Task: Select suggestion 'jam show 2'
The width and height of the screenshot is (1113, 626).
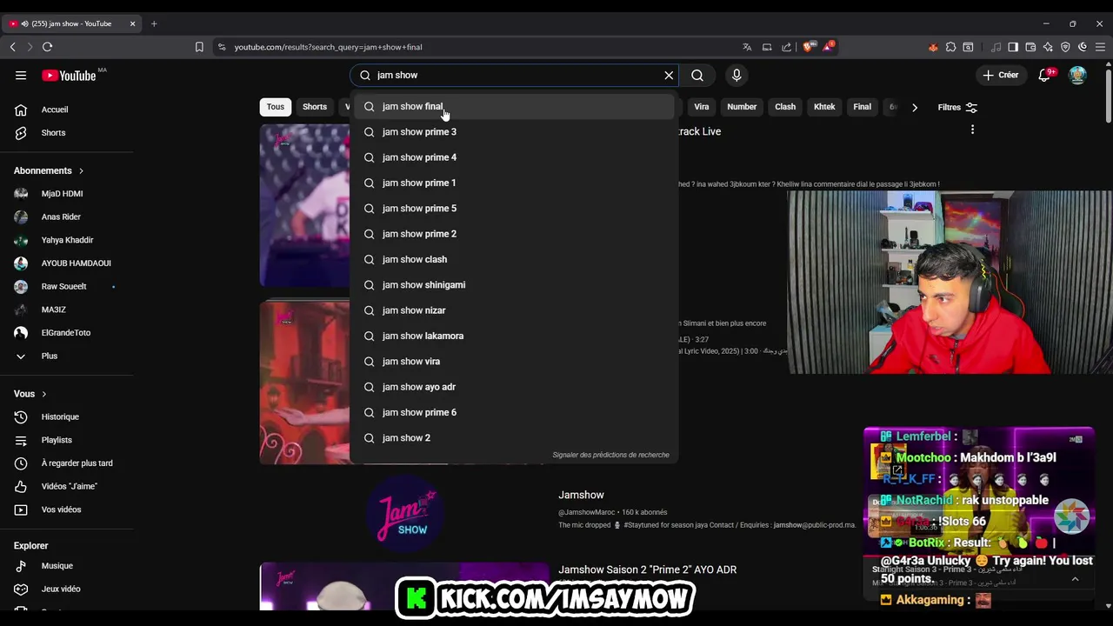Action: pos(514,438)
